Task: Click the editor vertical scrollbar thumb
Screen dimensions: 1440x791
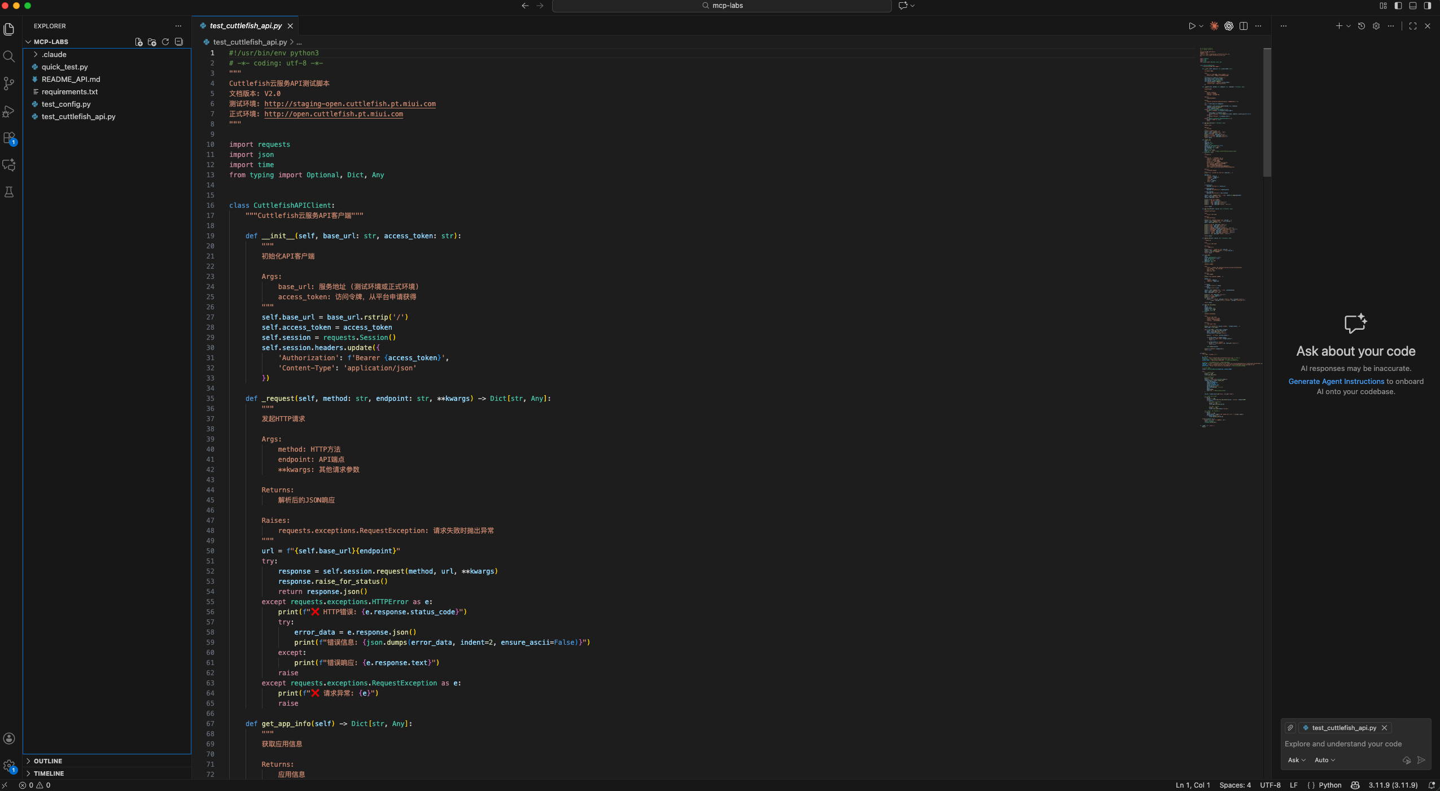Action: [x=1267, y=112]
